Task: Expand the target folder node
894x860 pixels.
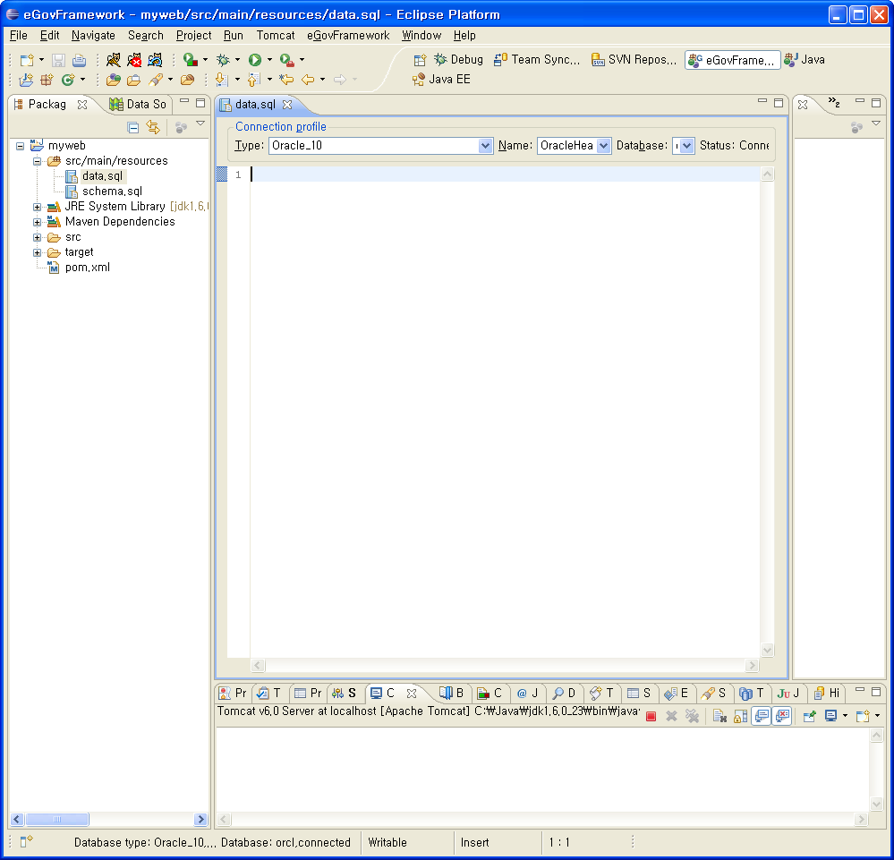Action: 37,252
